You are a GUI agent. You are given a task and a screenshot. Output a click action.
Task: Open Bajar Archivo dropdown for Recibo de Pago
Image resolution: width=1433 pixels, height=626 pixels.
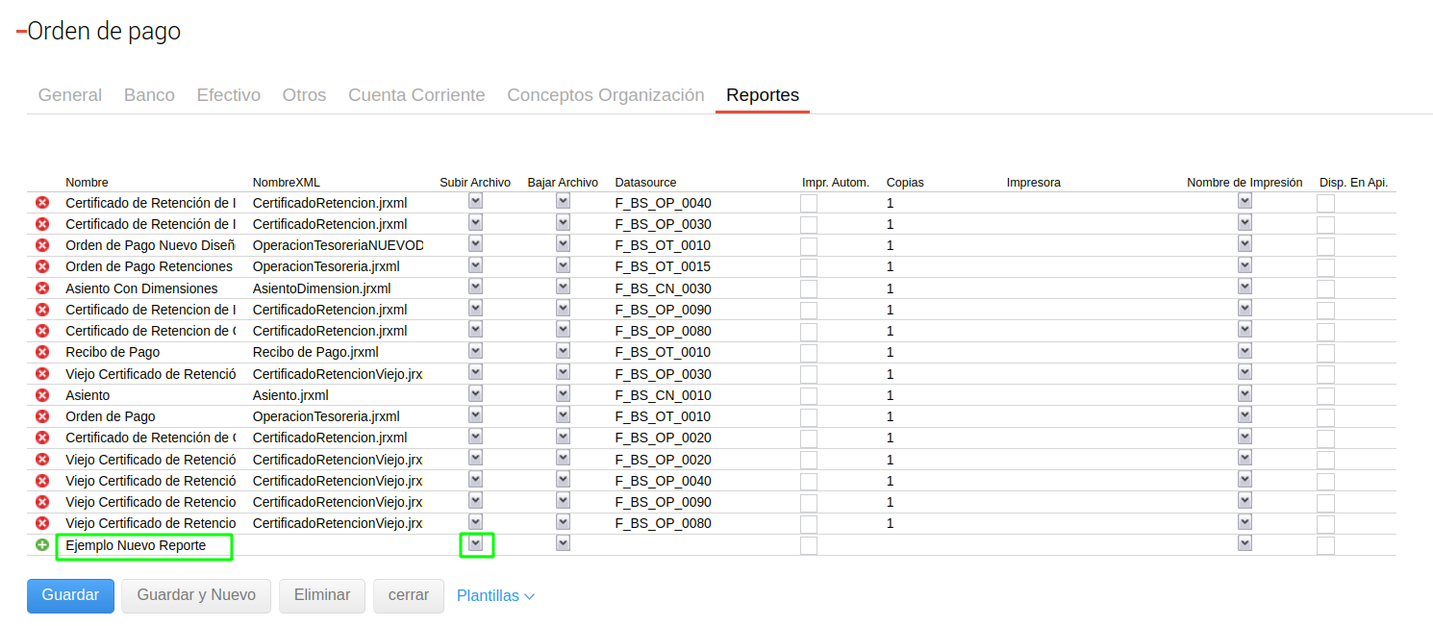[563, 351]
